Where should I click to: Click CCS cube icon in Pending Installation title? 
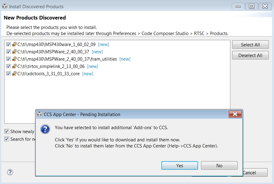coord(40,114)
